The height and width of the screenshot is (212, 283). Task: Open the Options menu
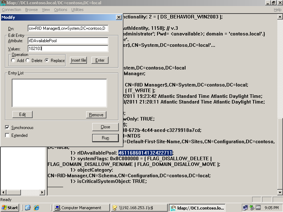click(x=60, y=10)
